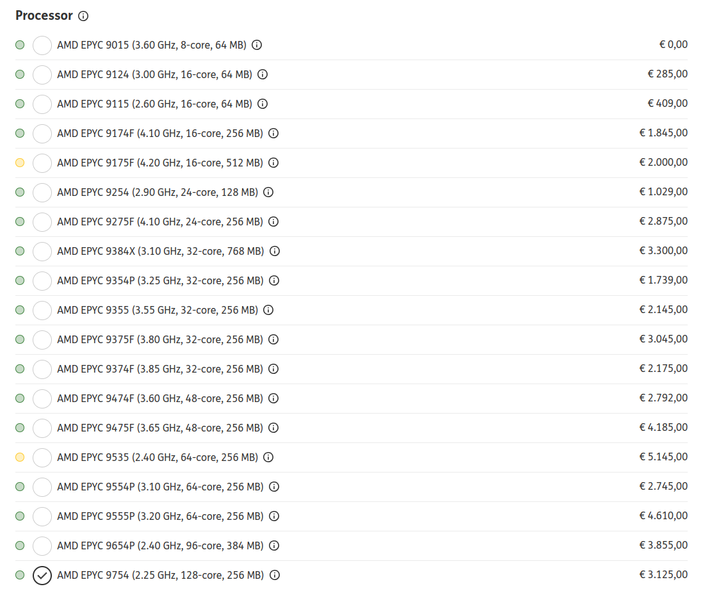The height and width of the screenshot is (598, 721).
Task: Click the € 2.000,00 price
Action: (663, 162)
